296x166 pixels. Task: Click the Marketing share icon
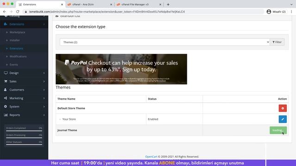[x=6, y=98]
